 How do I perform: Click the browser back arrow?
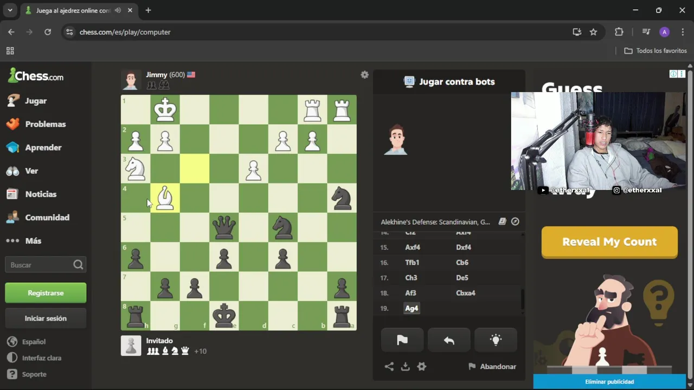tap(11, 32)
